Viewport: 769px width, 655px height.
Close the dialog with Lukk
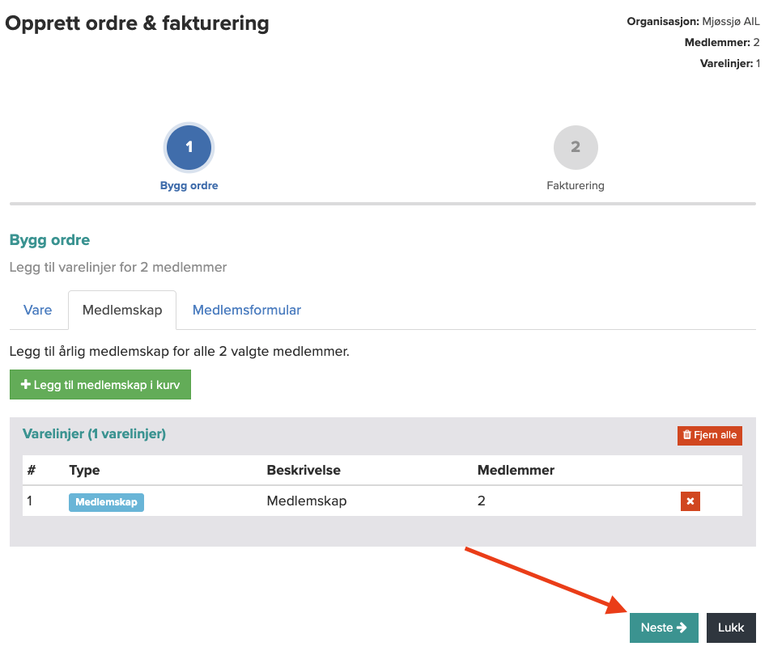[731, 628]
